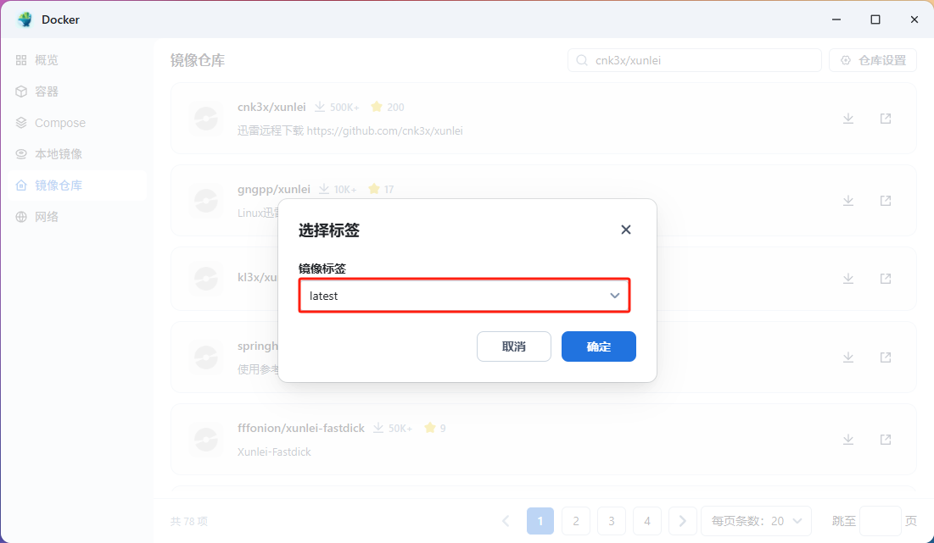Click the cnk3x/xunlei repository name
Screen dimensions: 934x543
pyautogui.click(x=271, y=107)
